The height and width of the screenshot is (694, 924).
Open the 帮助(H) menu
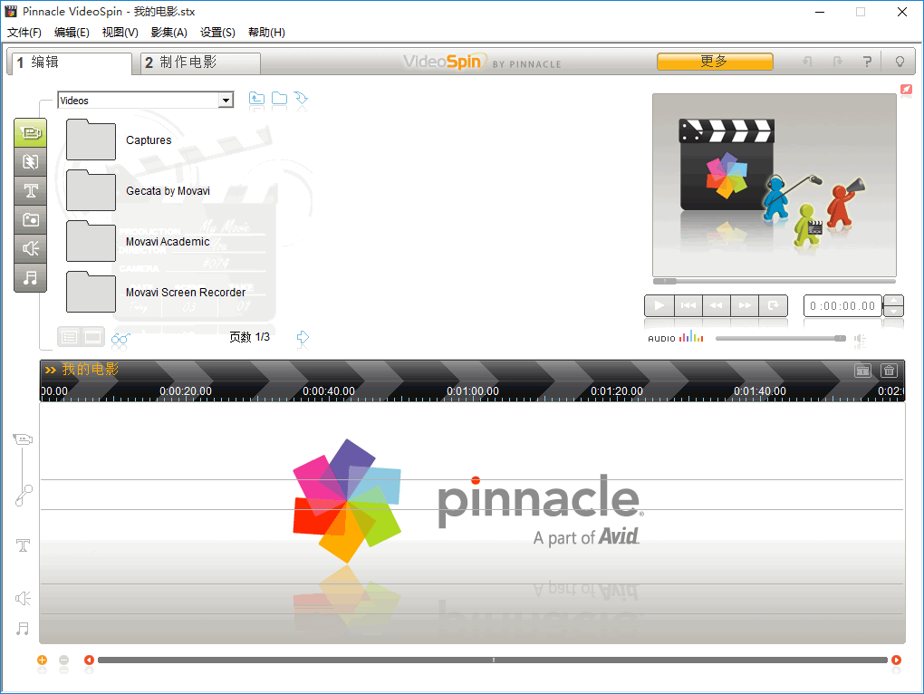tap(266, 33)
